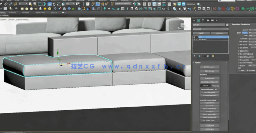Toggle the End Frame checkbox
Image resolution: width=256 pixels, height=133 pixels.
tap(239, 45)
